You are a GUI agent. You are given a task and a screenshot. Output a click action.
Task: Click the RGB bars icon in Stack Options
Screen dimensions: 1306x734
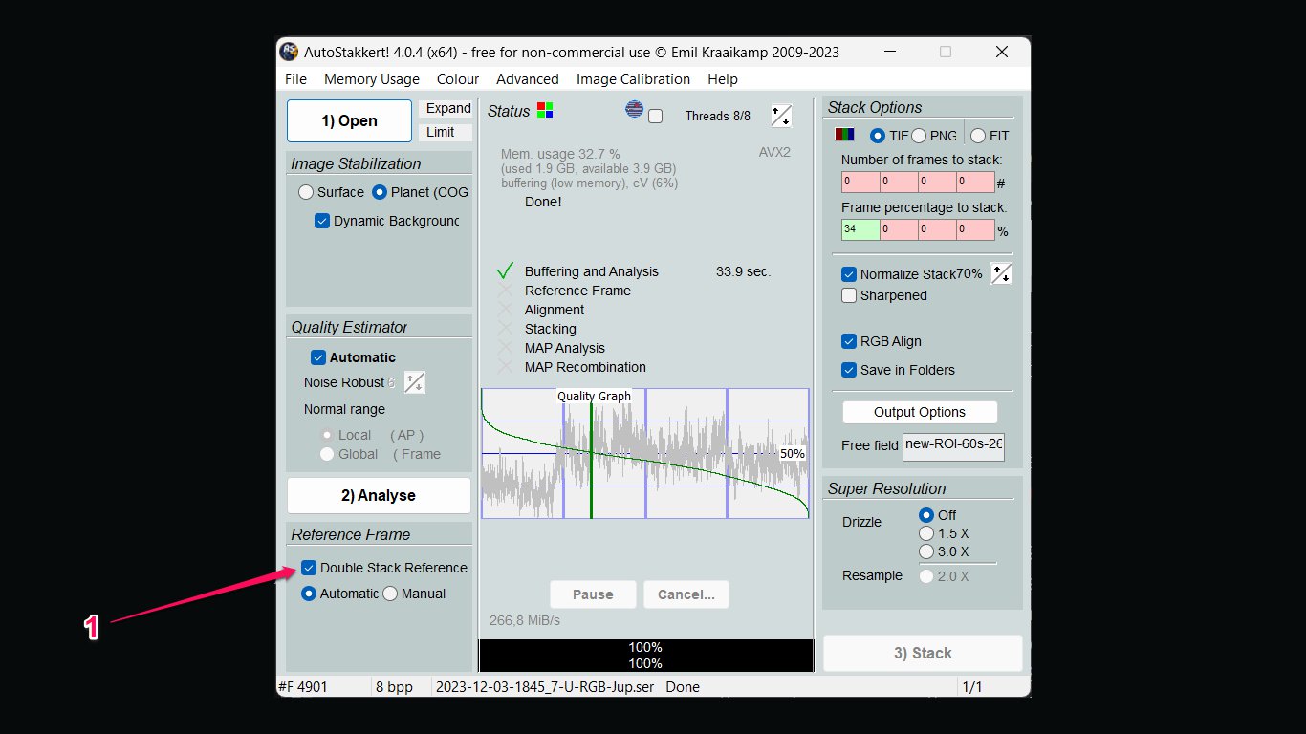[x=844, y=136]
